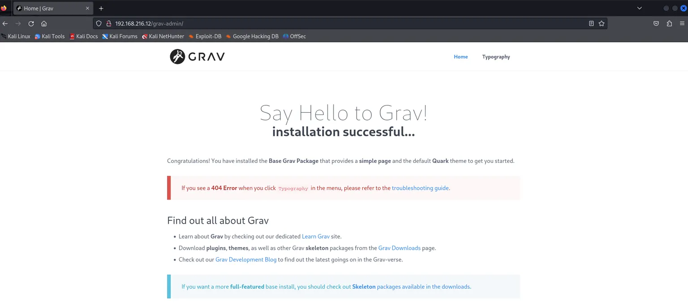Open the Pocket save icon
Image resolution: width=688 pixels, height=307 pixels.
click(x=656, y=24)
